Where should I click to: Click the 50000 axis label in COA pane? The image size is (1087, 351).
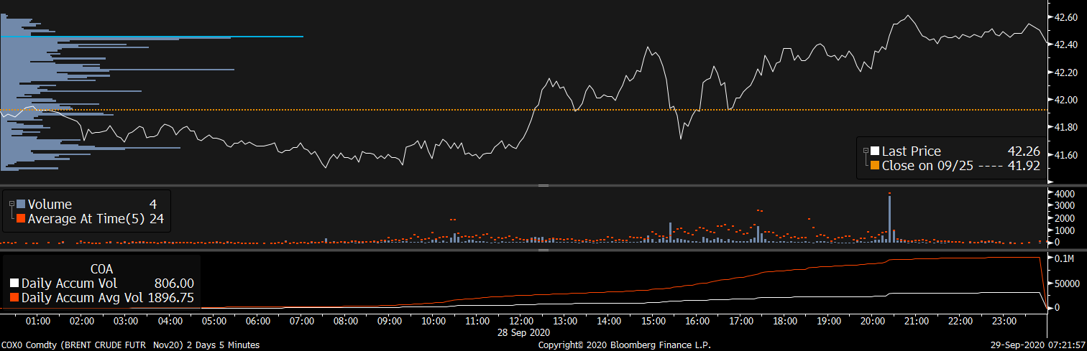1067,284
